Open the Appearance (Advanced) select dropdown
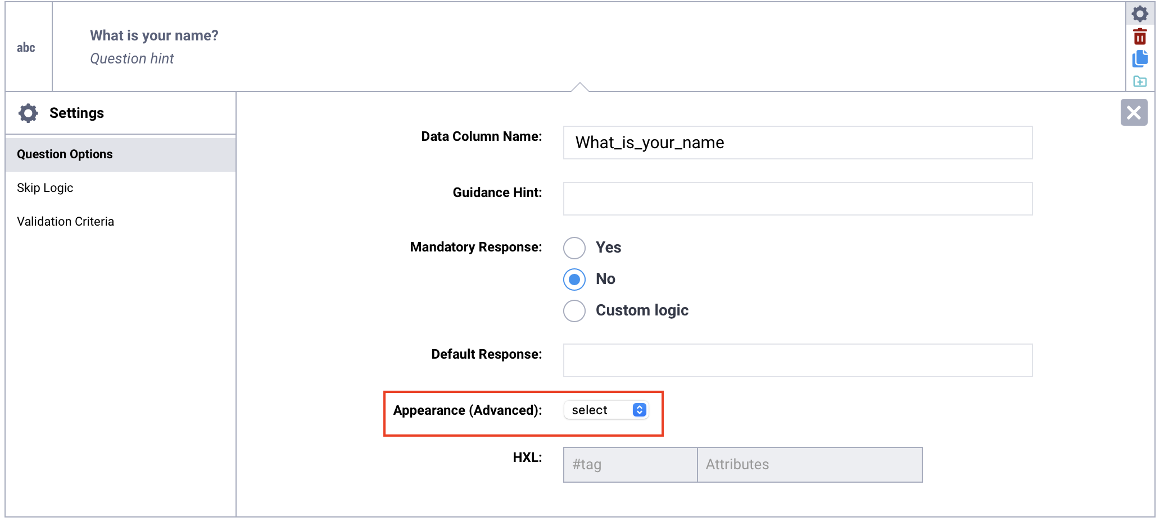Screen dimensions: 1164x522 point(606,410)
